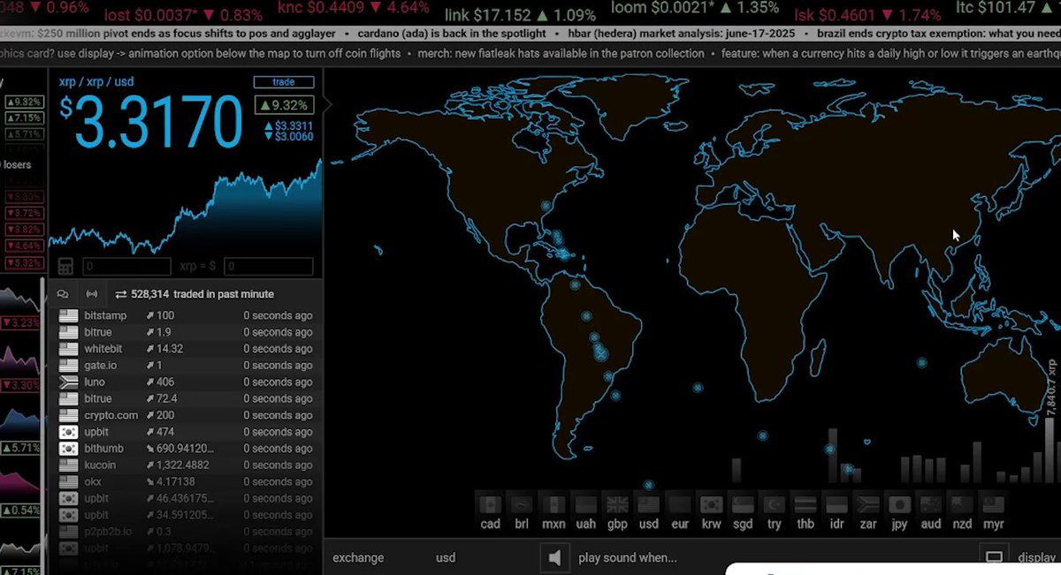This screenshot has width=1061, height=575.
Task: Click the $3.0060 daily low value
Action: [x=289, y=137]
